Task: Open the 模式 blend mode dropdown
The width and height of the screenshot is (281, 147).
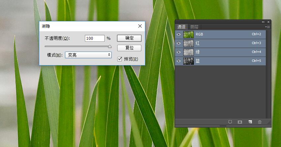Action: 88,55
